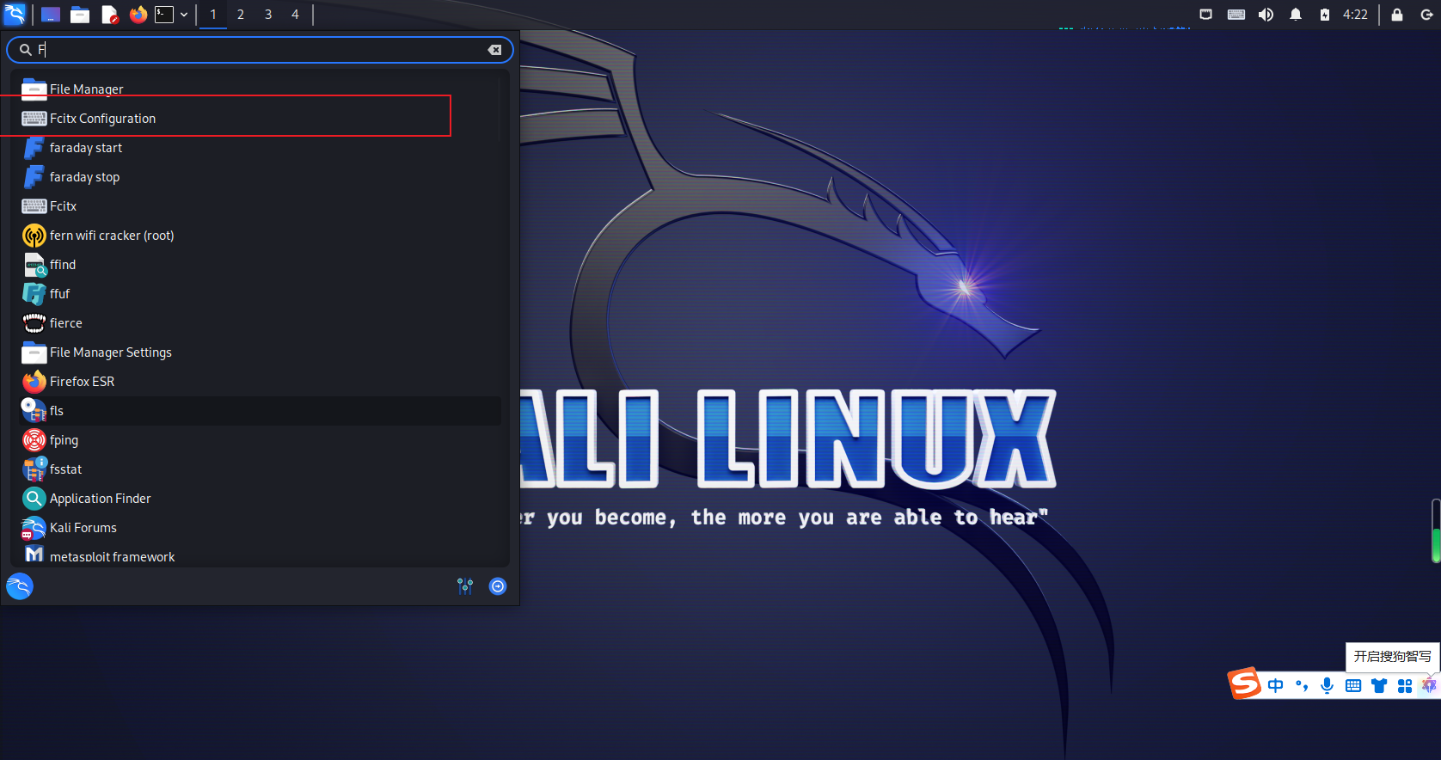Click the screen display tray icon
The height and width of the screenshot is (760, 1441).
(1206, 15)
